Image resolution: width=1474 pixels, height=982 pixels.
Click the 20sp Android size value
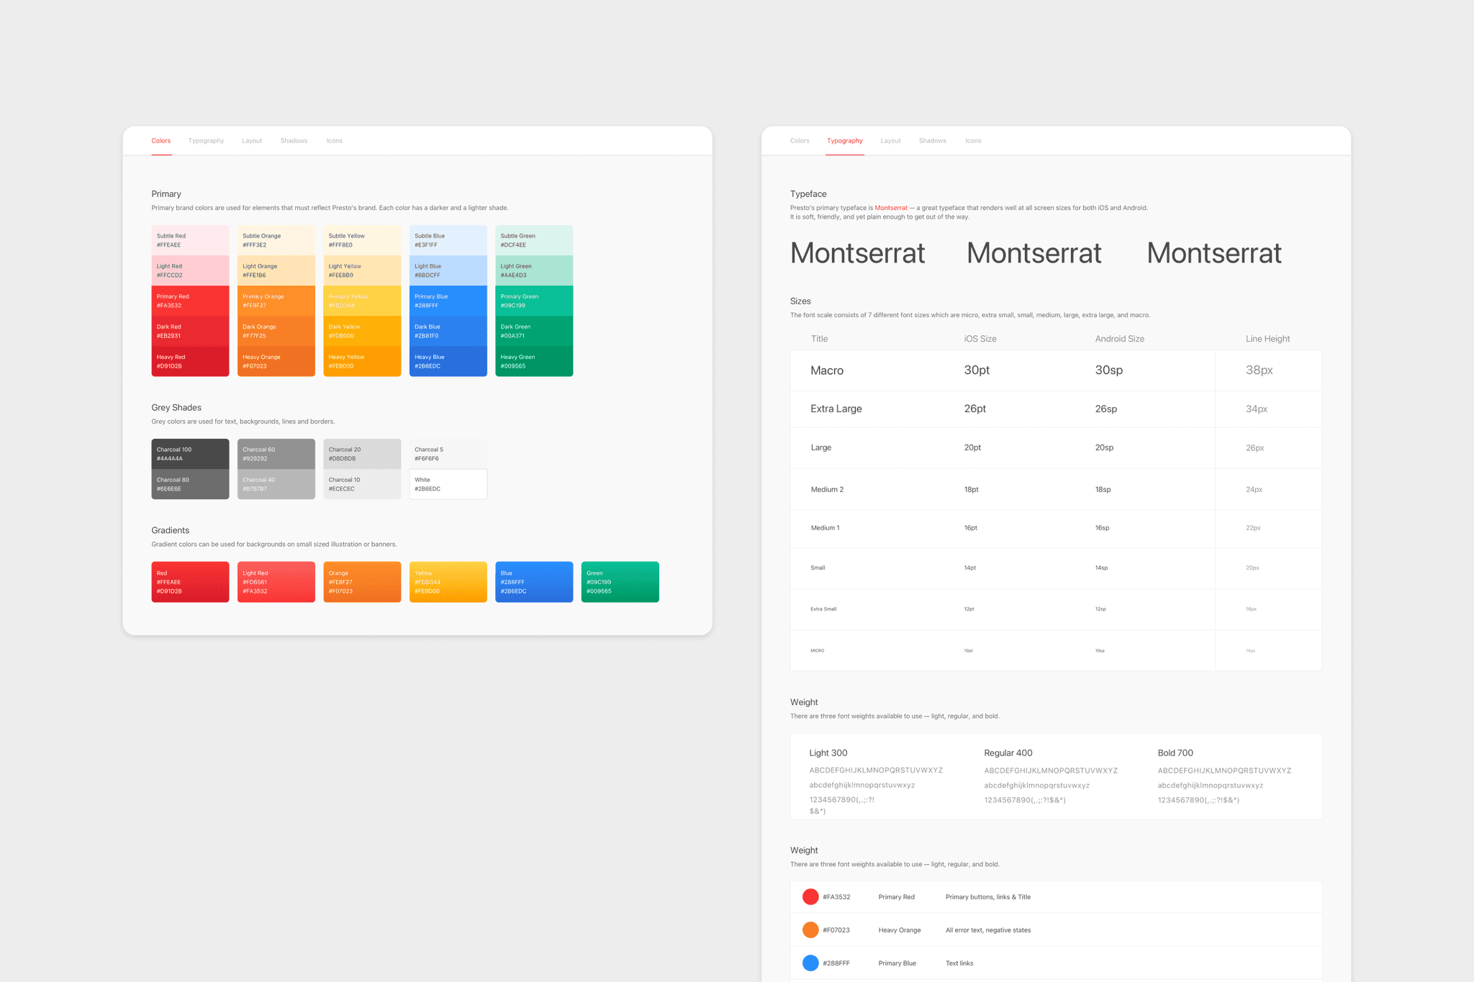[x=1104, y=447]
